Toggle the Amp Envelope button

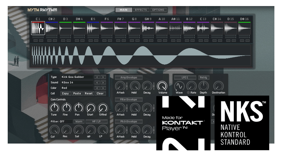pos(129,78)
